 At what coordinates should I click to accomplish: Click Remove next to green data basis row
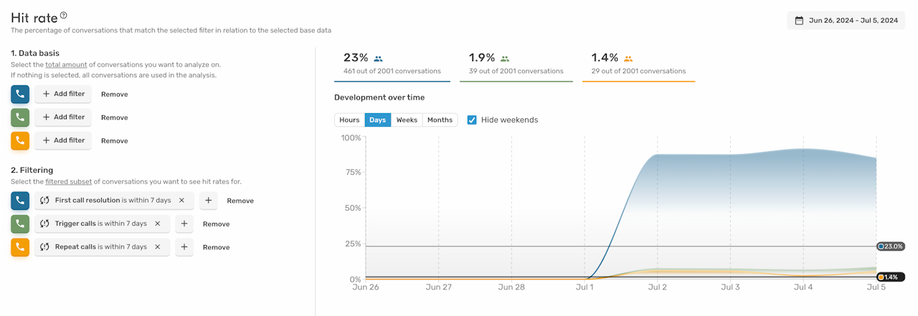coord(114,118)
